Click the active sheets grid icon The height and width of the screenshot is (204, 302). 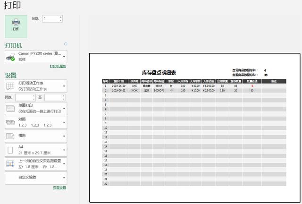(10, 86)
